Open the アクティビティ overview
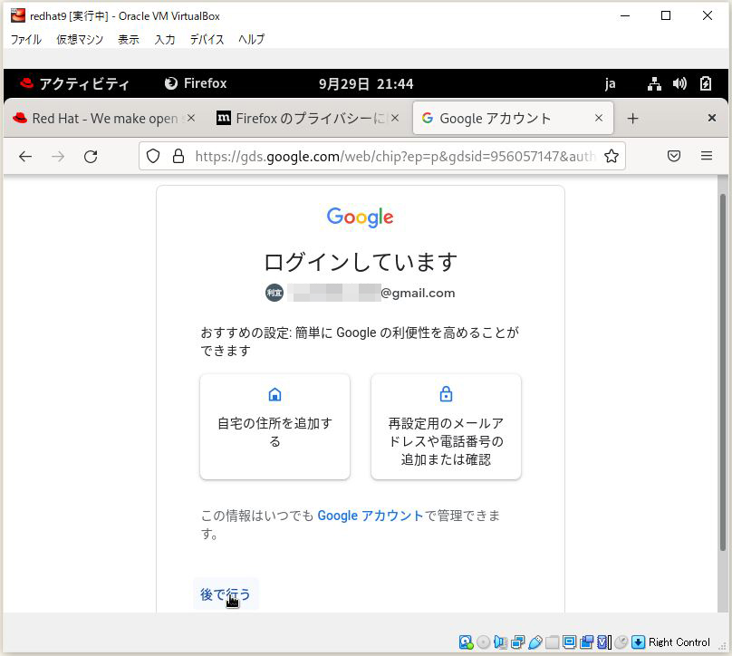 click(x=74, y=83)
